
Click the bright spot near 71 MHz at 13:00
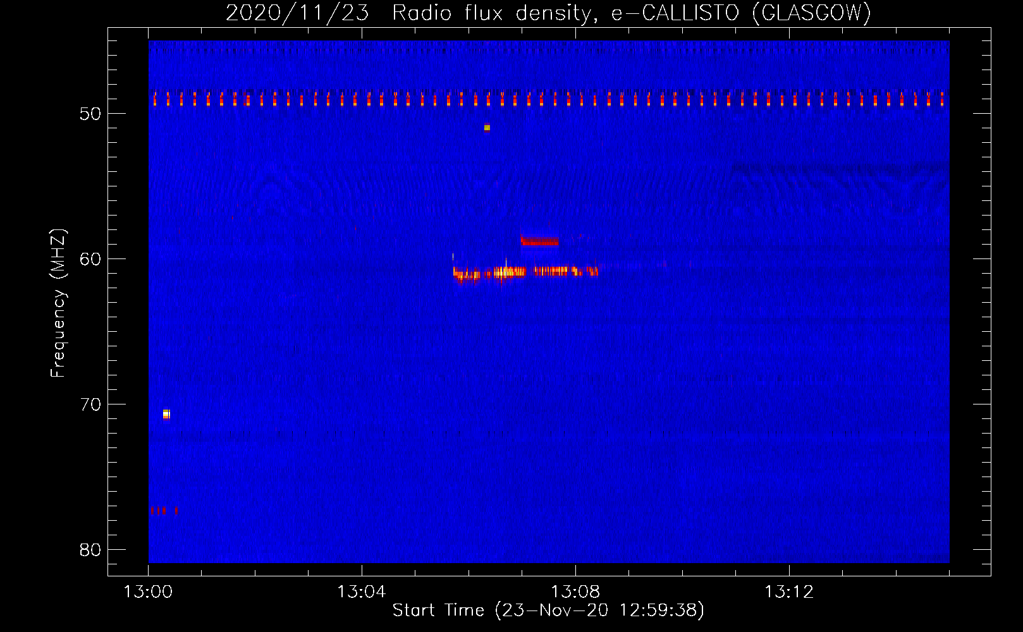pos(166,414)
